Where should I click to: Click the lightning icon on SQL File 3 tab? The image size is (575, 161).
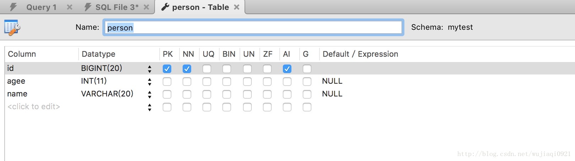click(87, 7)
